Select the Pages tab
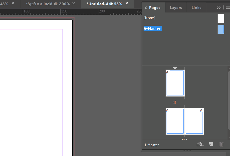230x156 pixels. click(155, 8)
